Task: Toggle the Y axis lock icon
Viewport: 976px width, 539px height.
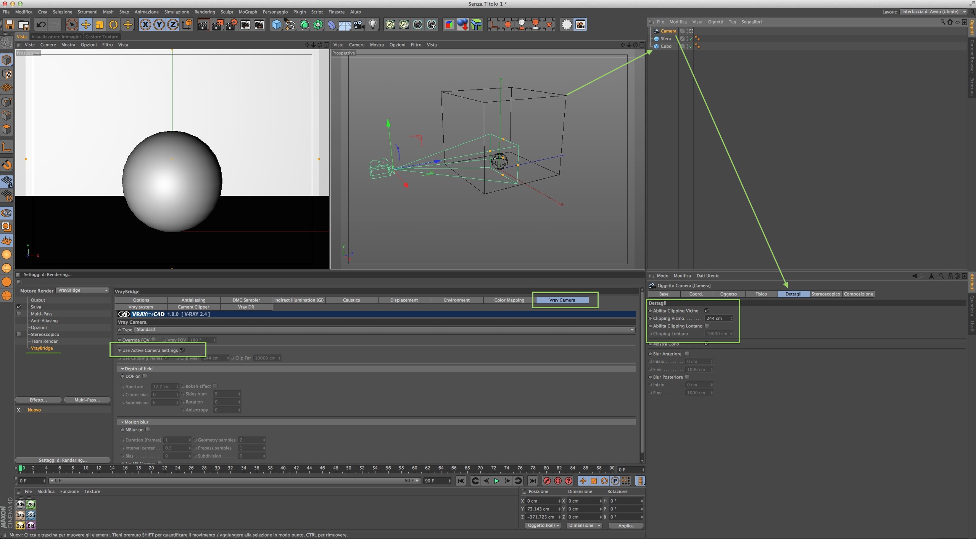Action: click(x=159, y=25)
